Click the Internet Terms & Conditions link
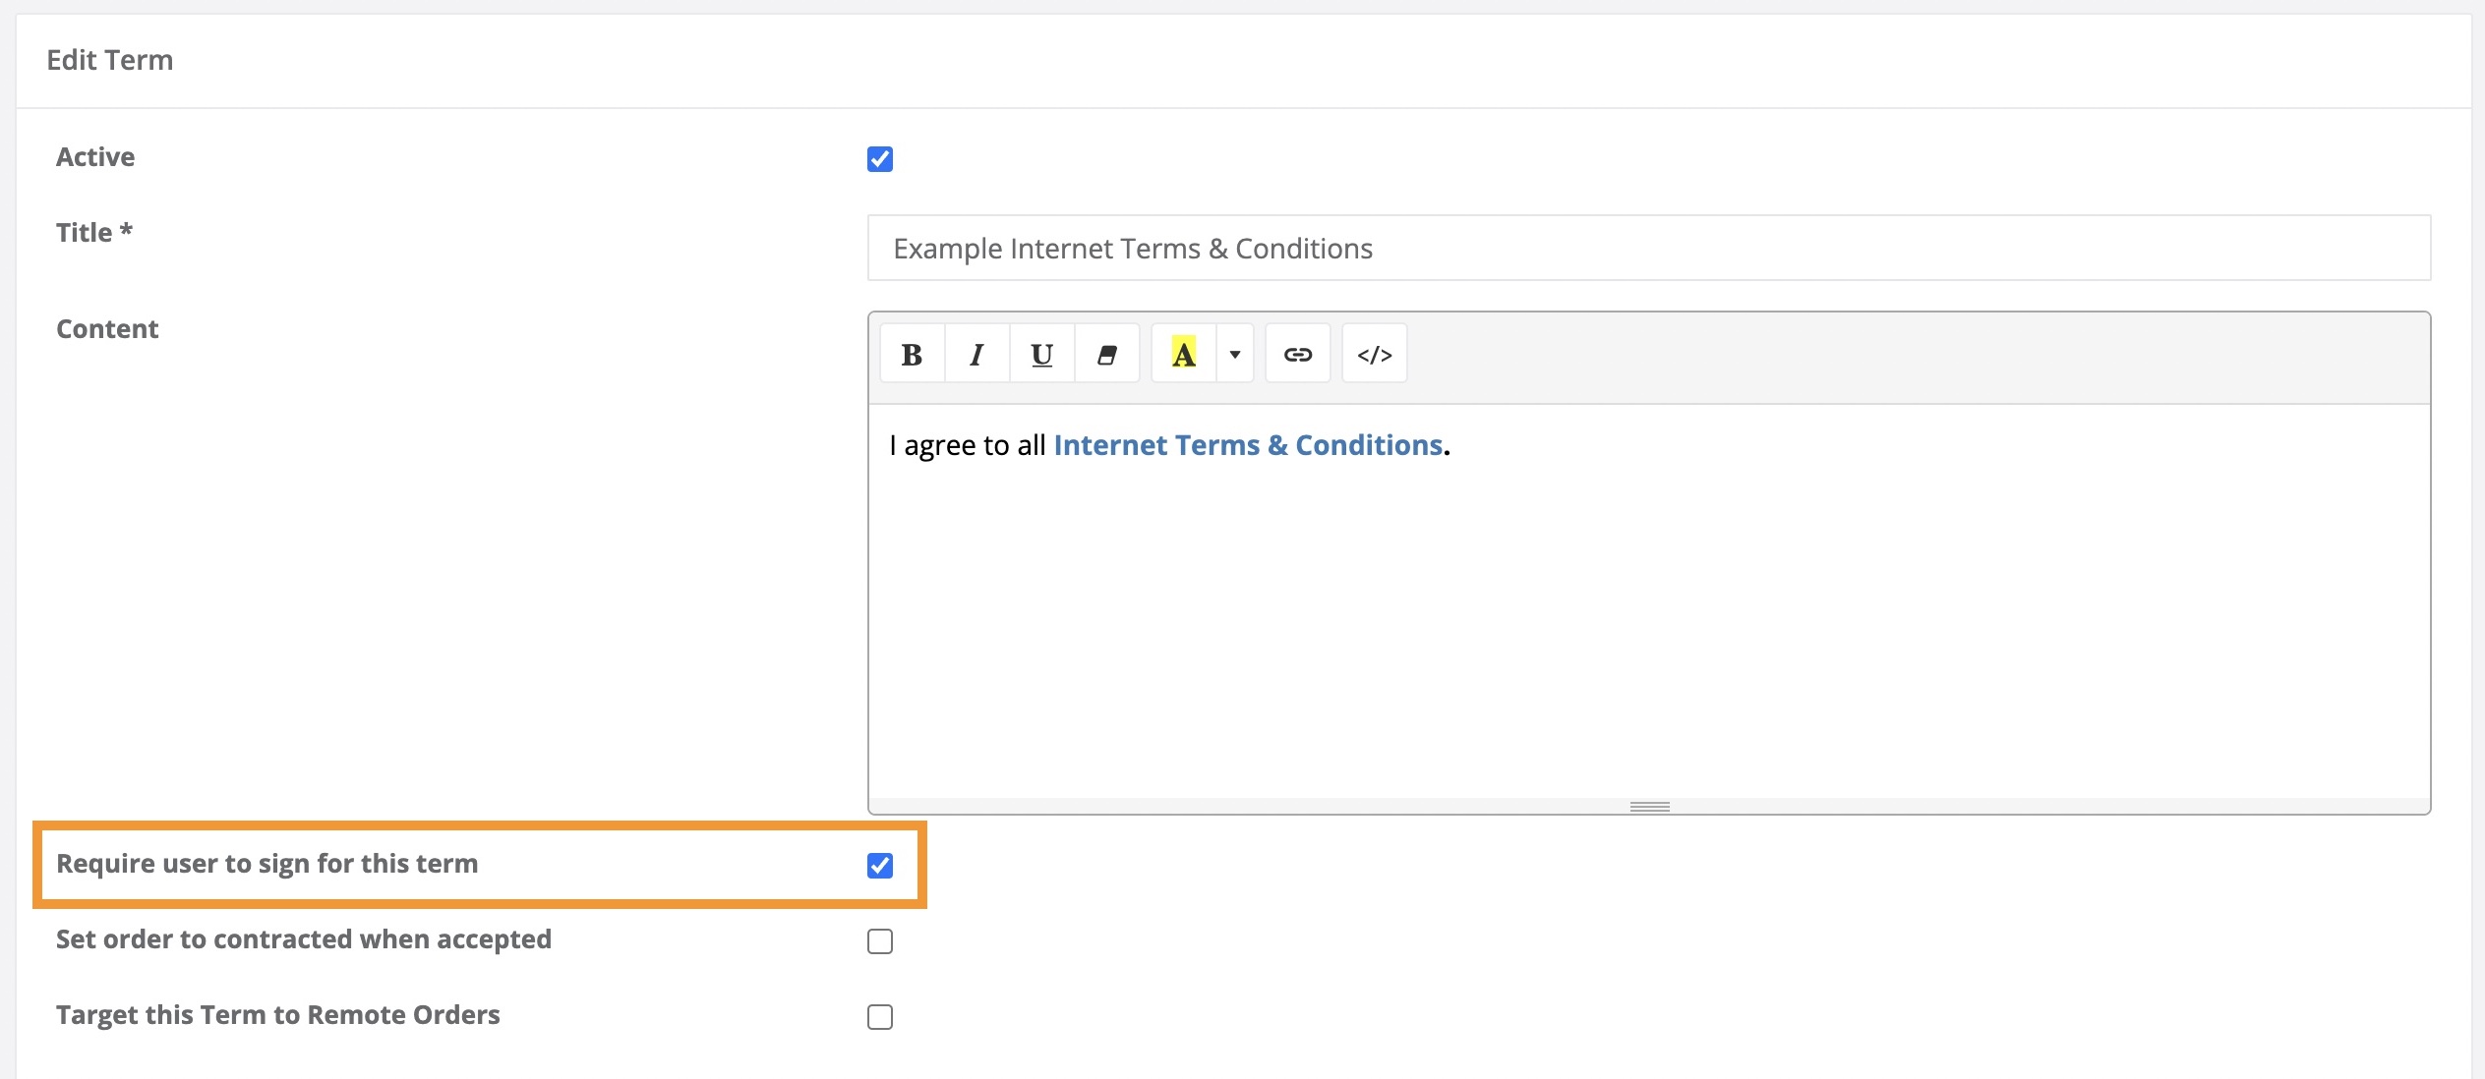 (x=1247, y=444)
